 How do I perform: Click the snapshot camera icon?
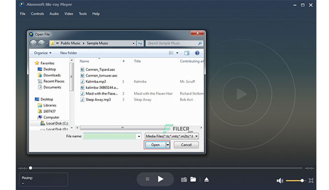click(x=184, y=179)
